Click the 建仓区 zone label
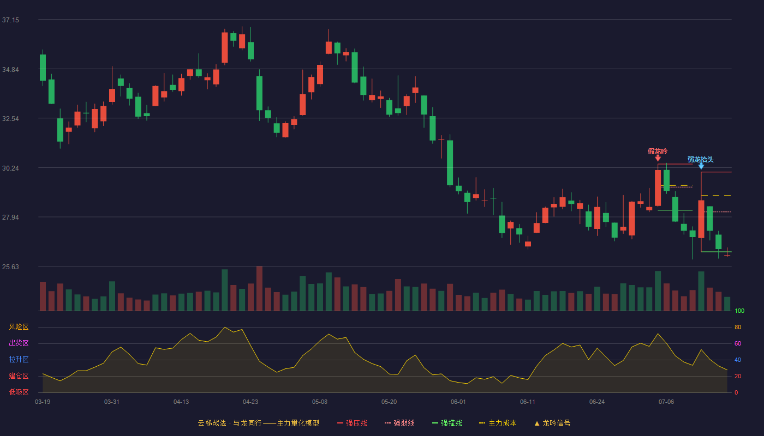Image resolution: width=764 pixels, height=436 pixels. 19,376
